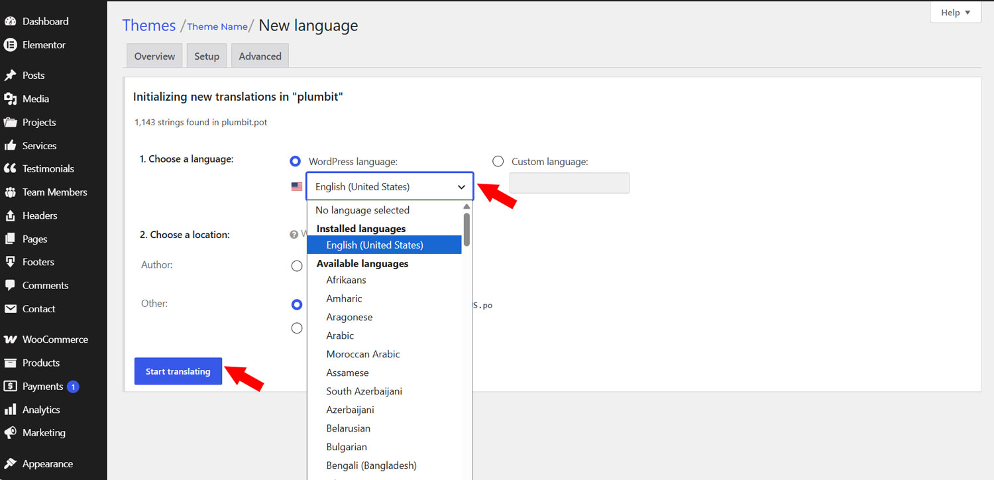994x480 pixels.
Task: Click the Start translating button
Action: (x=178, y=371)
